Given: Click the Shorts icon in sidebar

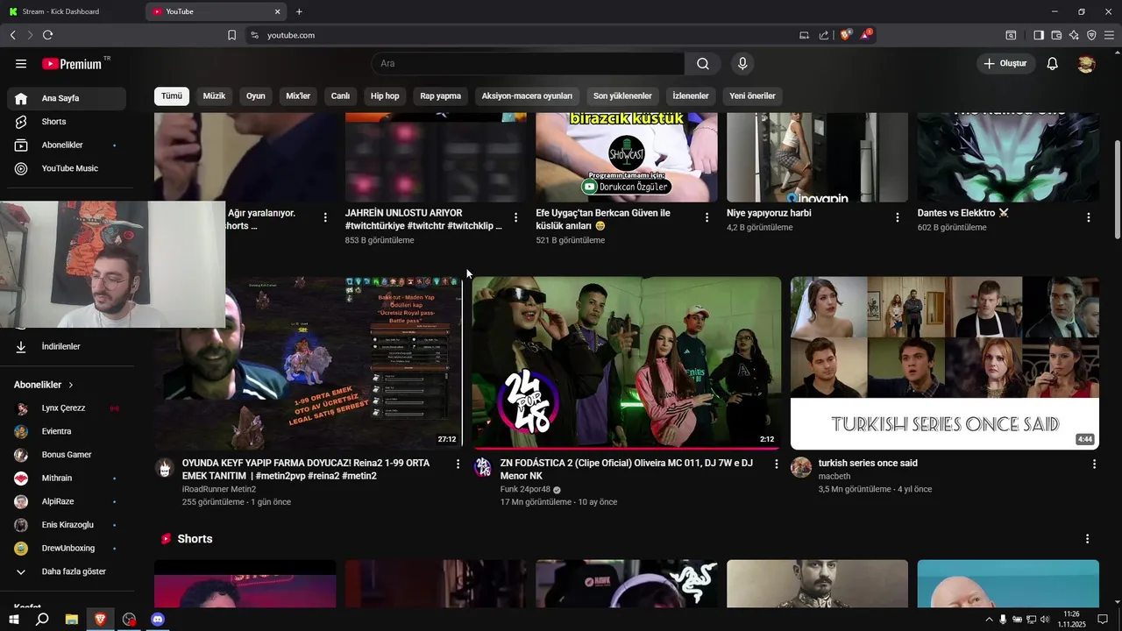Looking at the screenshot, I should click(x=21, y=122).
